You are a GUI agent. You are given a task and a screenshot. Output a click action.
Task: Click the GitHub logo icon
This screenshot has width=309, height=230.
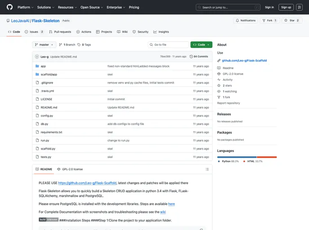click(9, 7)
